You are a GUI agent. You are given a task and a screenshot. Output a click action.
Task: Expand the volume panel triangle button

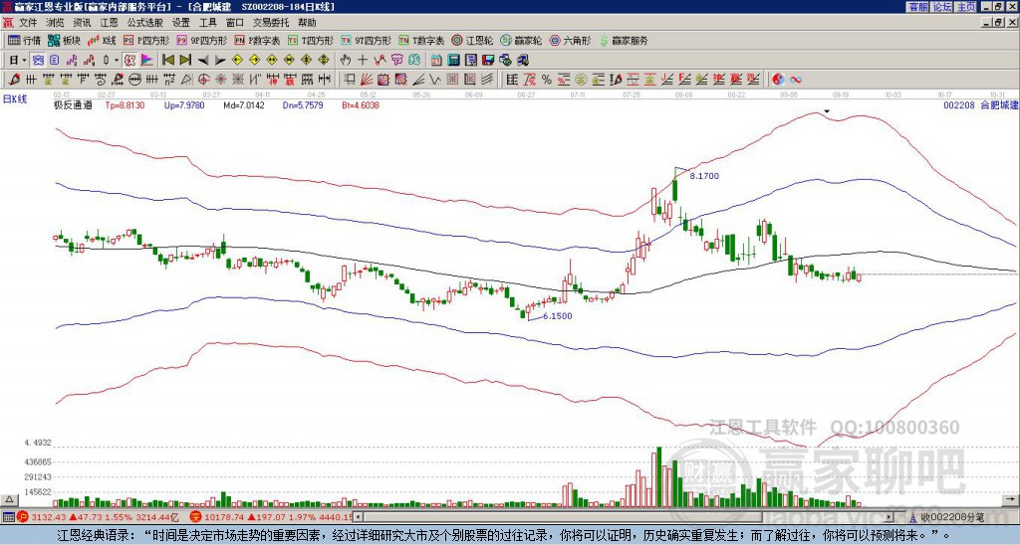pos(9,499)
